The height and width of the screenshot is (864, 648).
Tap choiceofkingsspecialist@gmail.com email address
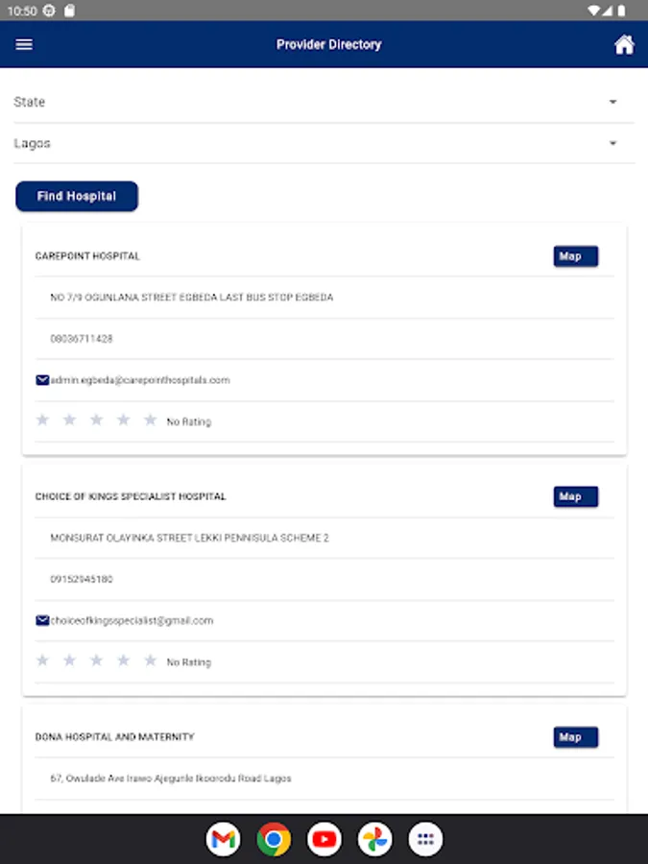coord(132,620)
